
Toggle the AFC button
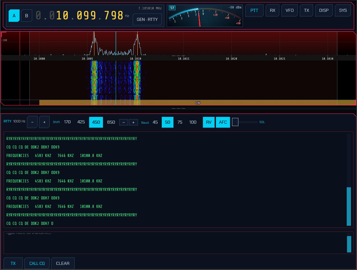223,122
